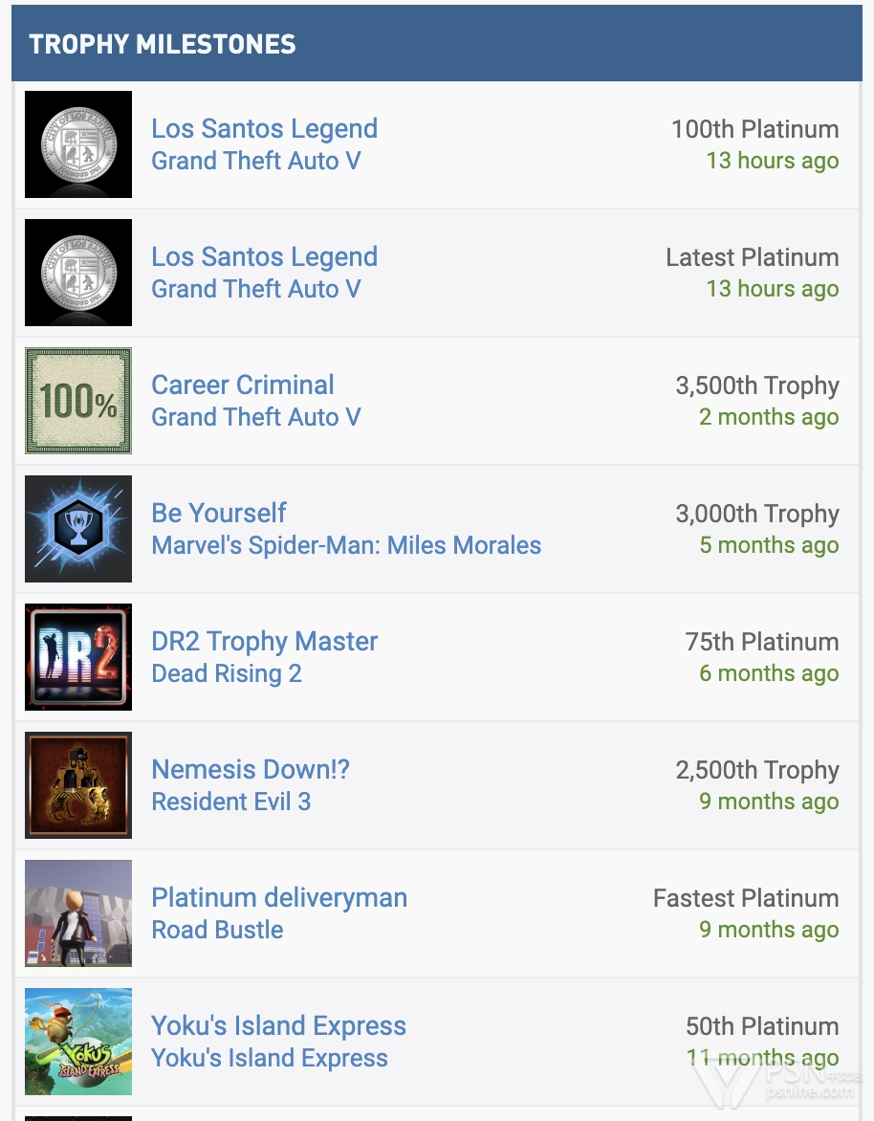
Task: Go to the Road Bustle game page
Action: tap(217, 930)
